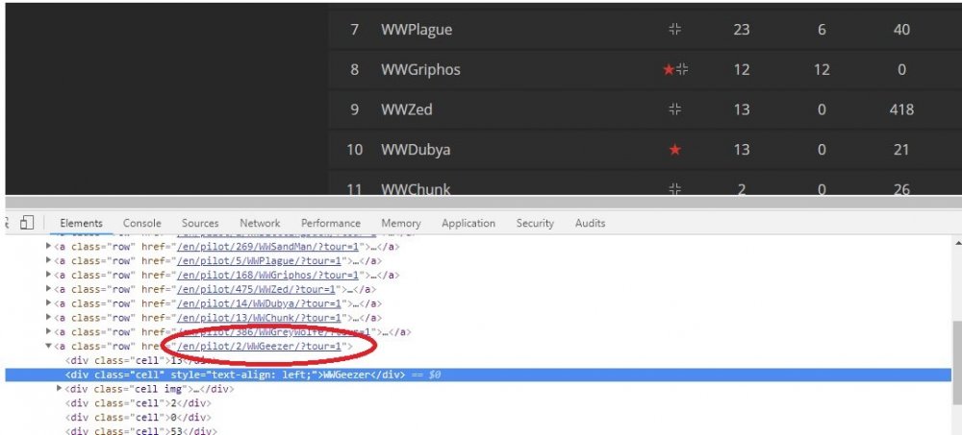Switch to the Console tab

click(x=141, y=224)
